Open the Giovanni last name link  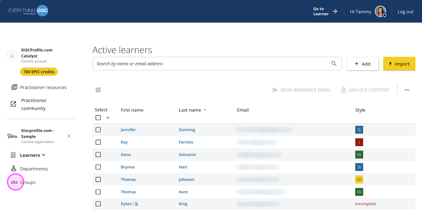click(187, 155)
